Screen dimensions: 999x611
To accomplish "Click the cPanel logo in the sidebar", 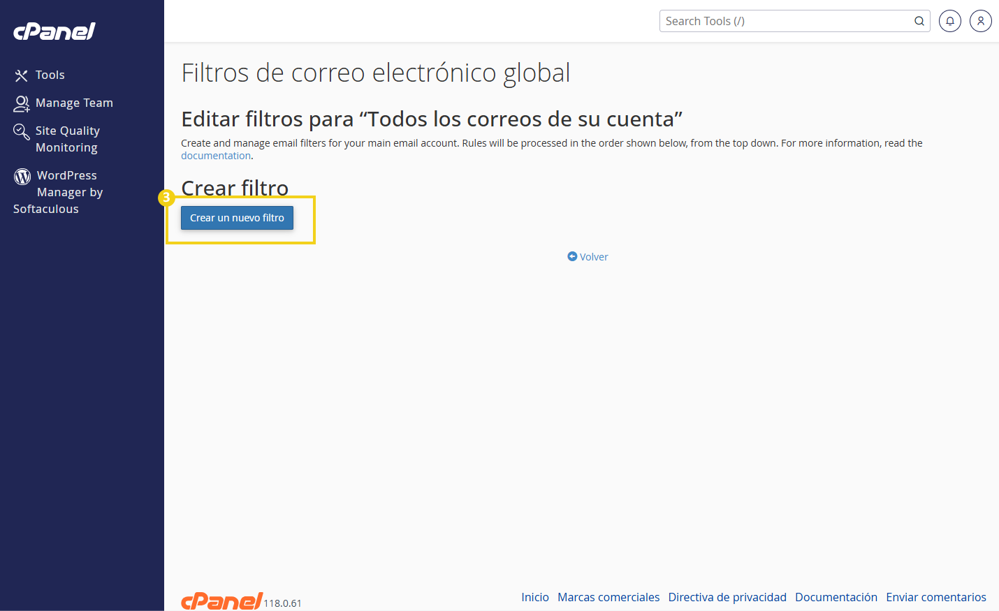I will tap(54, 31).
